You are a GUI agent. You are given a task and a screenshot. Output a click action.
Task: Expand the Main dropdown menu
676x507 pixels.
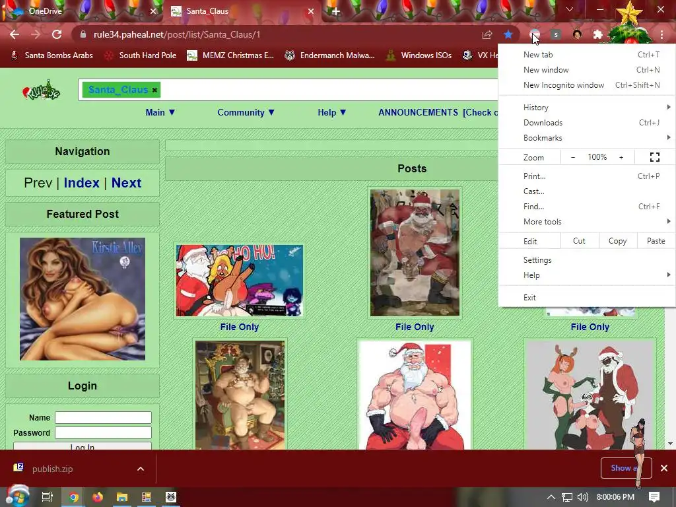click(x=160, y=112)
